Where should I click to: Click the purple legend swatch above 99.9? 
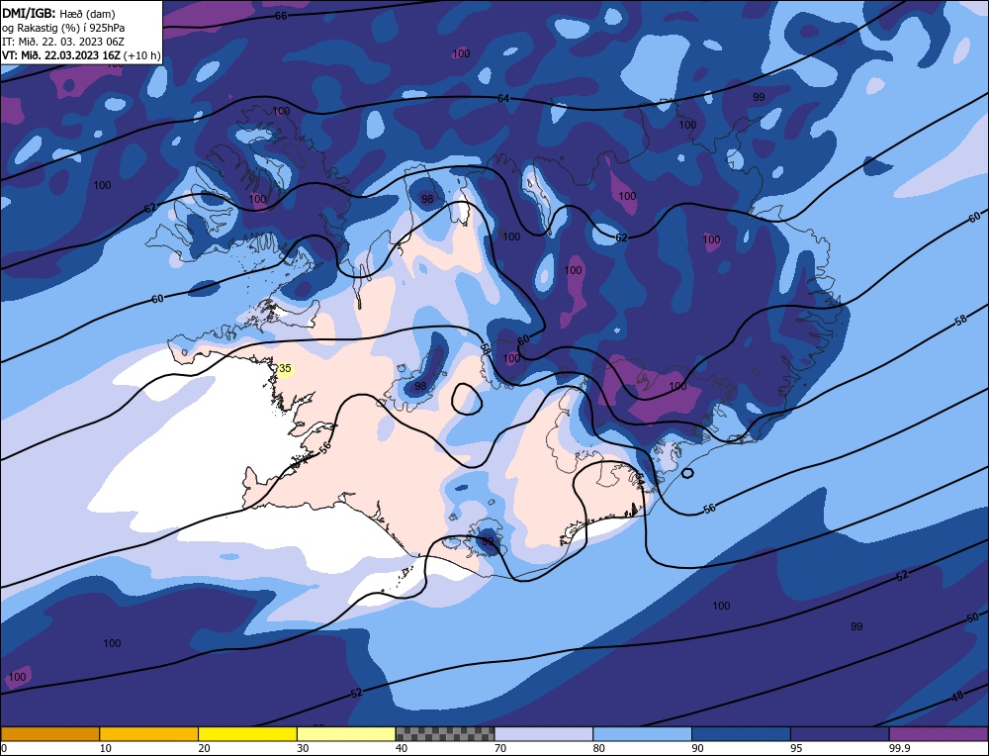pyautogui.click(x=939, y=733)
